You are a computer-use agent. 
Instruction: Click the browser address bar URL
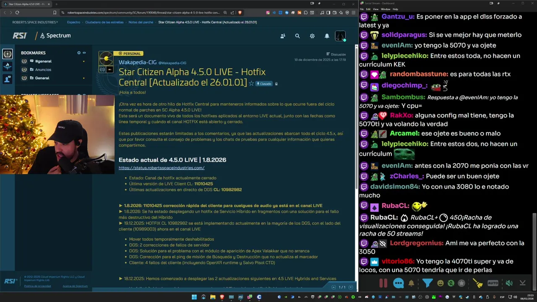tap(144, 13)
